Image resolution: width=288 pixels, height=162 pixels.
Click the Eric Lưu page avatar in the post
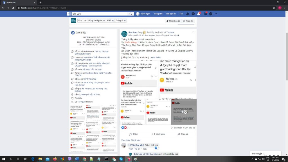124,34
